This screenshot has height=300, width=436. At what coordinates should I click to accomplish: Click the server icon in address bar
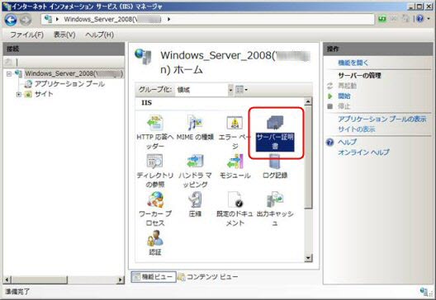click(48, 19)
